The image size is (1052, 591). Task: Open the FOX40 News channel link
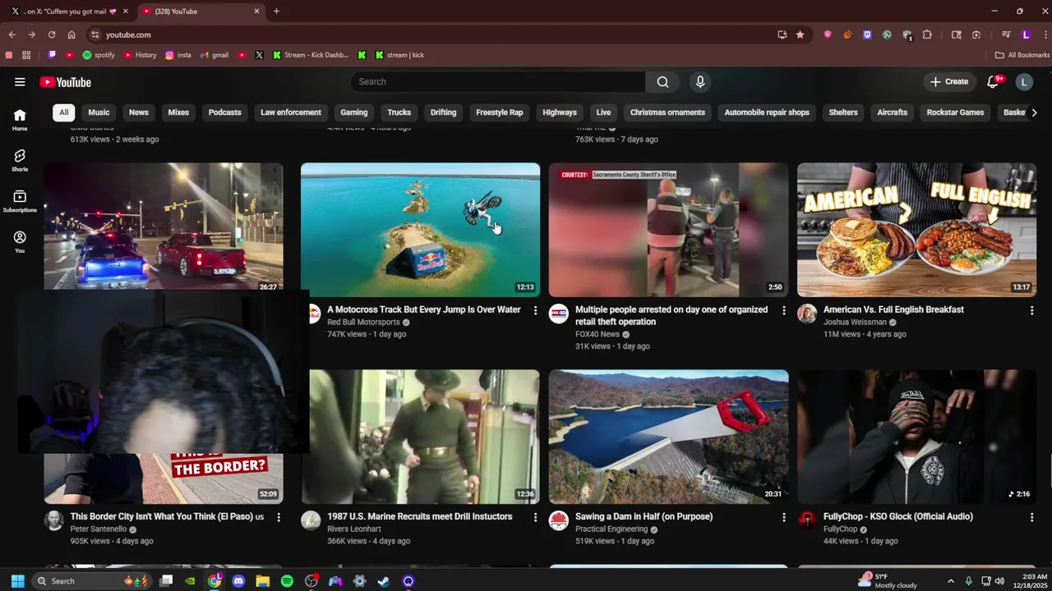pyautogui.click(x=598, y=335)
